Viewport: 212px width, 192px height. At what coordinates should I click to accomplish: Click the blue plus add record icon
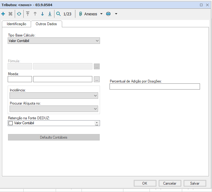3,14
